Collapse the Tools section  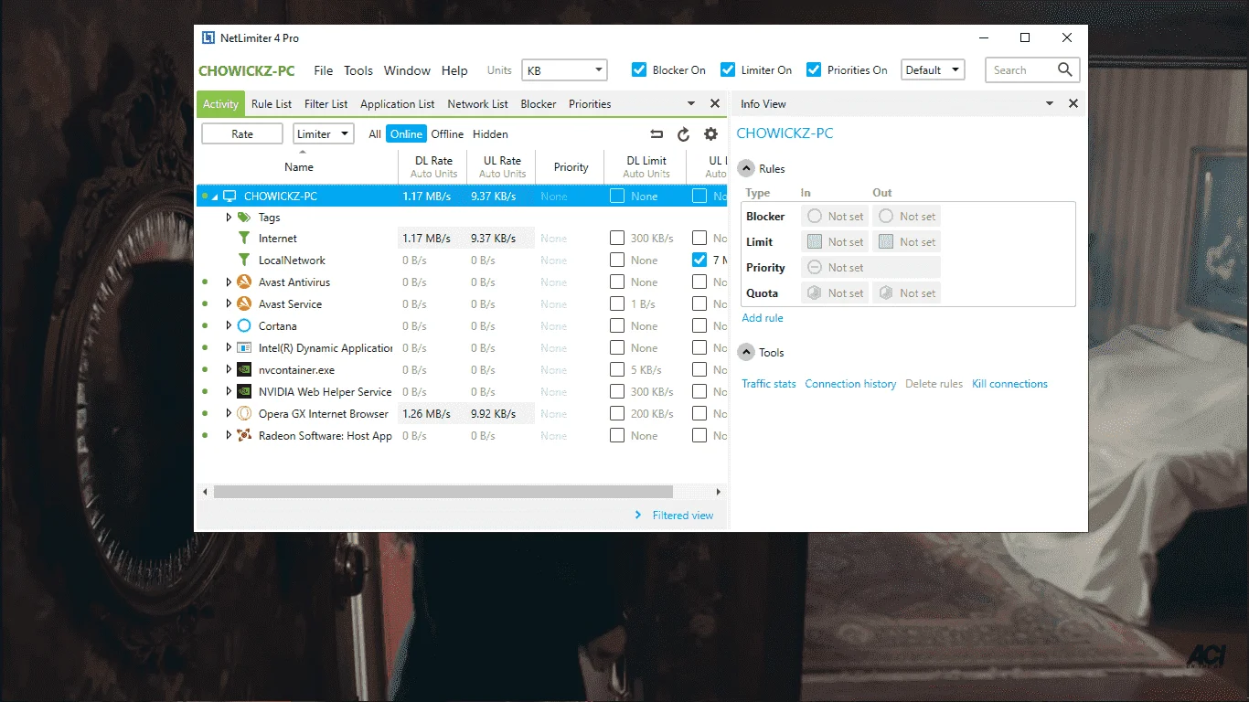point(746,353)
